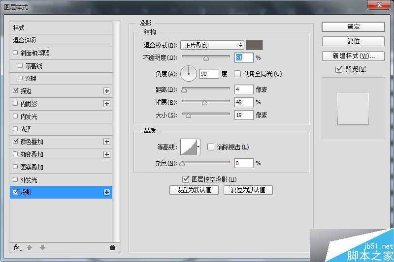Click the 不透明度 value input field
394x262 pixels.
coord(244,58)
